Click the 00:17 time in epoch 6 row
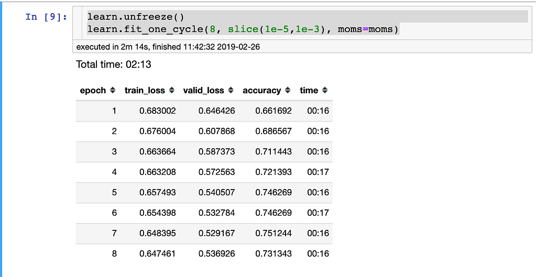This screenshot has width=536, height=277. pos(318,213)
